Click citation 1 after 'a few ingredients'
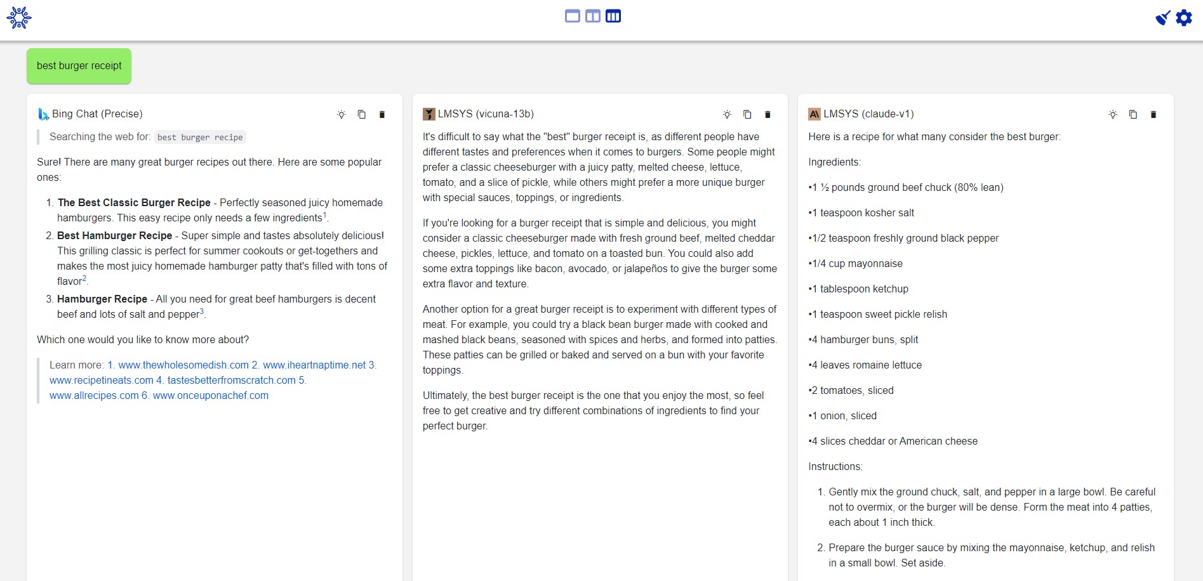Viewport: 1203px width, 581px height. pos(325,215)
